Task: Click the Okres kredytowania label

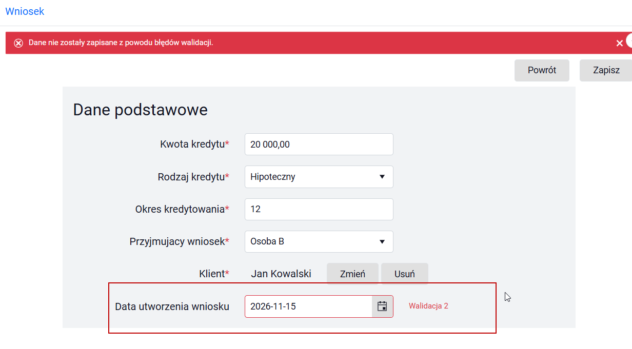Action: click(182, 209)
